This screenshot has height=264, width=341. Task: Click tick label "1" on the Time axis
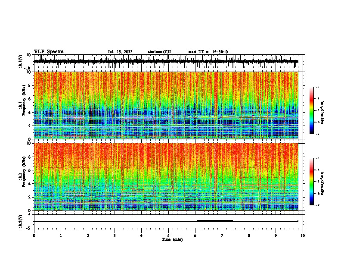point(61,236)
